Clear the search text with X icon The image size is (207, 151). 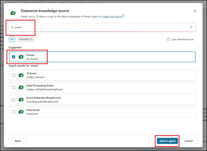tap(191, 27)
